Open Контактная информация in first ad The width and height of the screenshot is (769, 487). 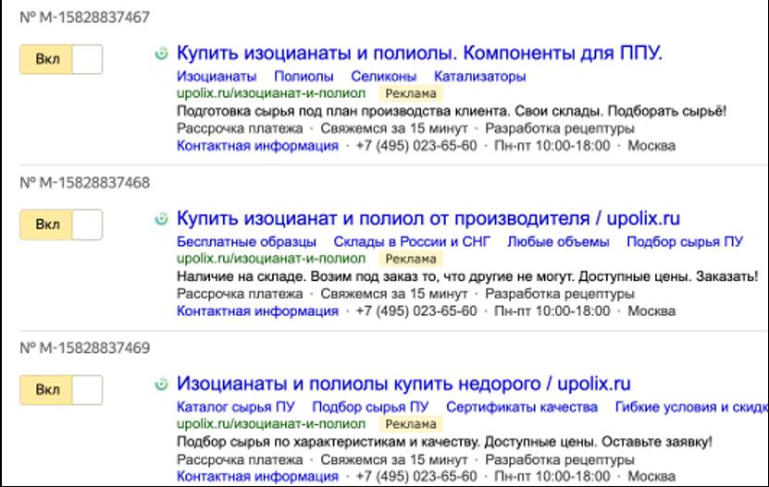point(257,145)
